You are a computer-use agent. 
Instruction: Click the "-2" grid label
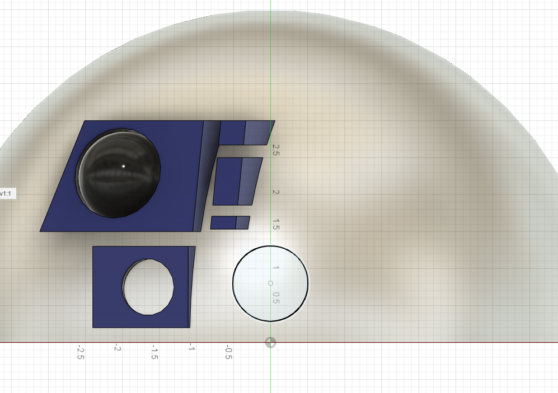click(x=118, y=348)
